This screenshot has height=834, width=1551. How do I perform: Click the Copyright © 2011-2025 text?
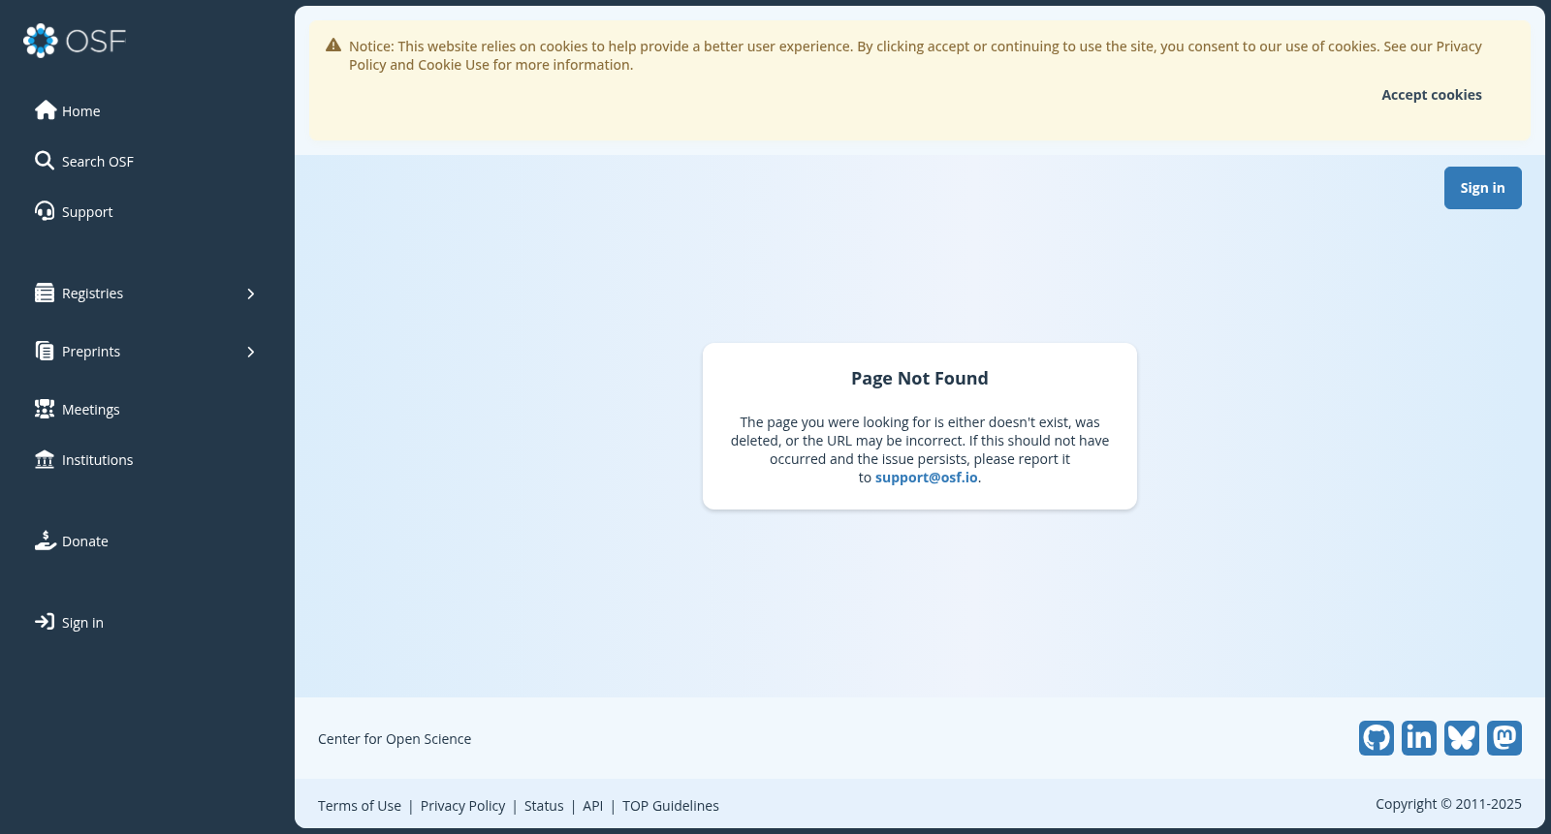tap(1448, 804)
